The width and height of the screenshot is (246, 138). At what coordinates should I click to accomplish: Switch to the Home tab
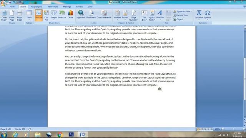point(13,7)
